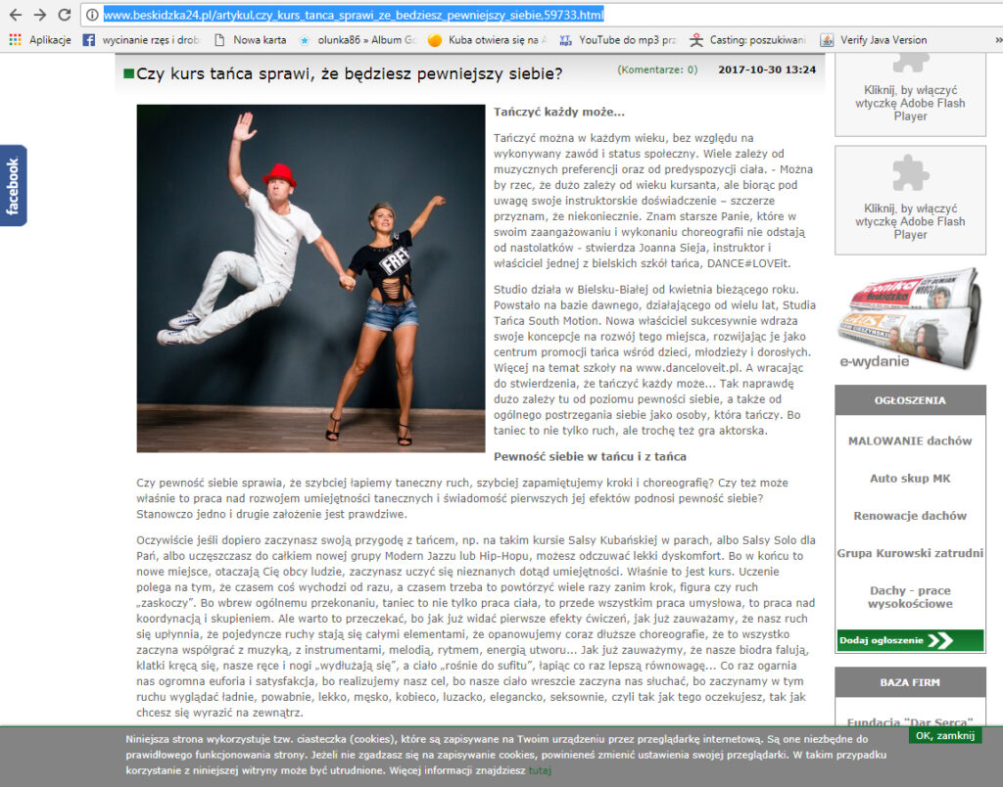Open the Aplikacje apps bookmark

pyautogui.click(x=40, y=40)
